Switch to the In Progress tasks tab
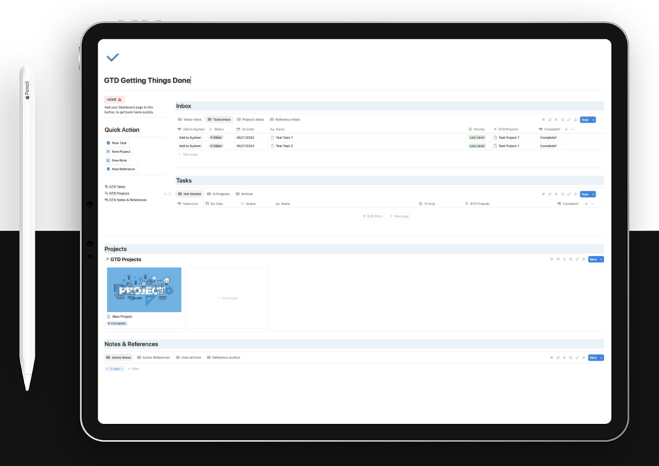Image resolution: width=659 pixels, height=466 pixels. click(x=218, y=194)
